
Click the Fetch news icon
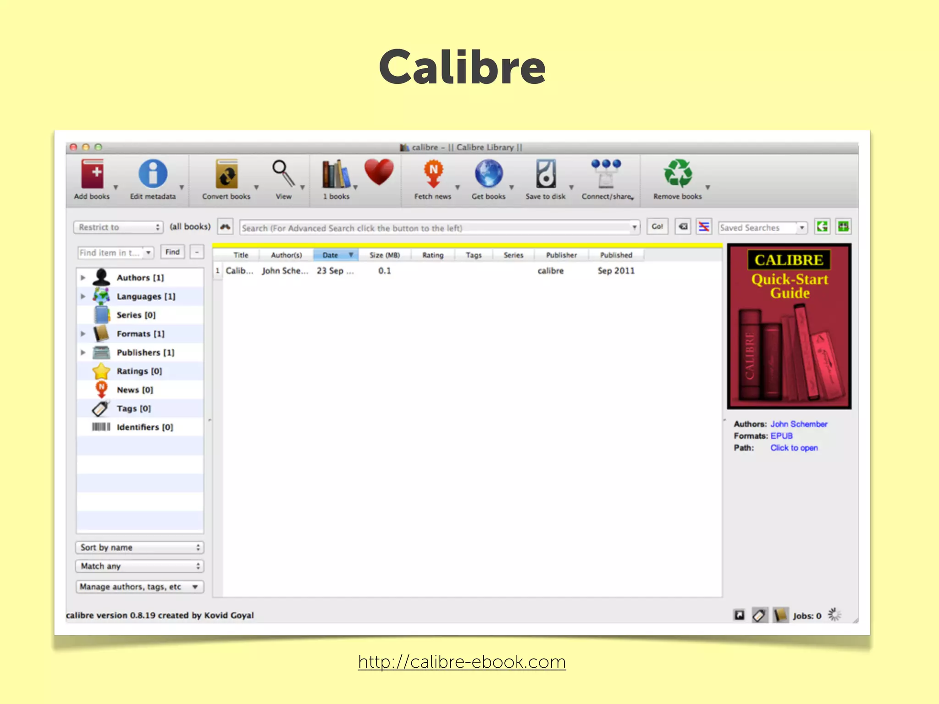pyautogui.click(x=433, y=174)
